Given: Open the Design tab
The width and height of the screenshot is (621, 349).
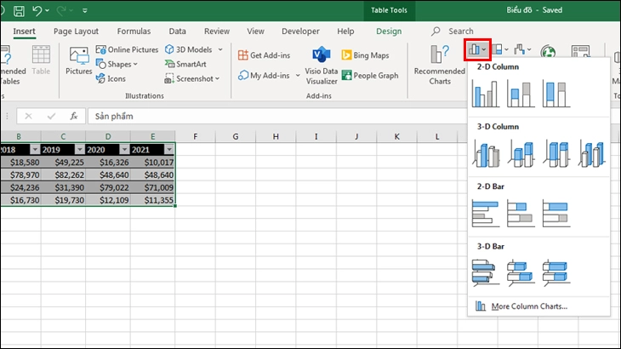Looking at the screenshot, I should pyautogui.click(x=389, y=31).
